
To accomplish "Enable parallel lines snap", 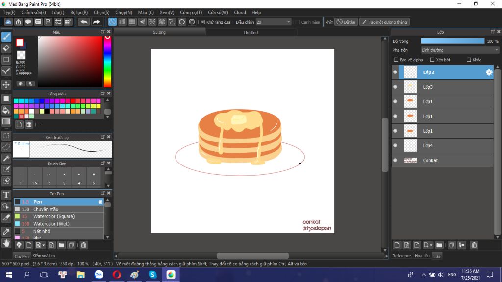I will (122, 22).
